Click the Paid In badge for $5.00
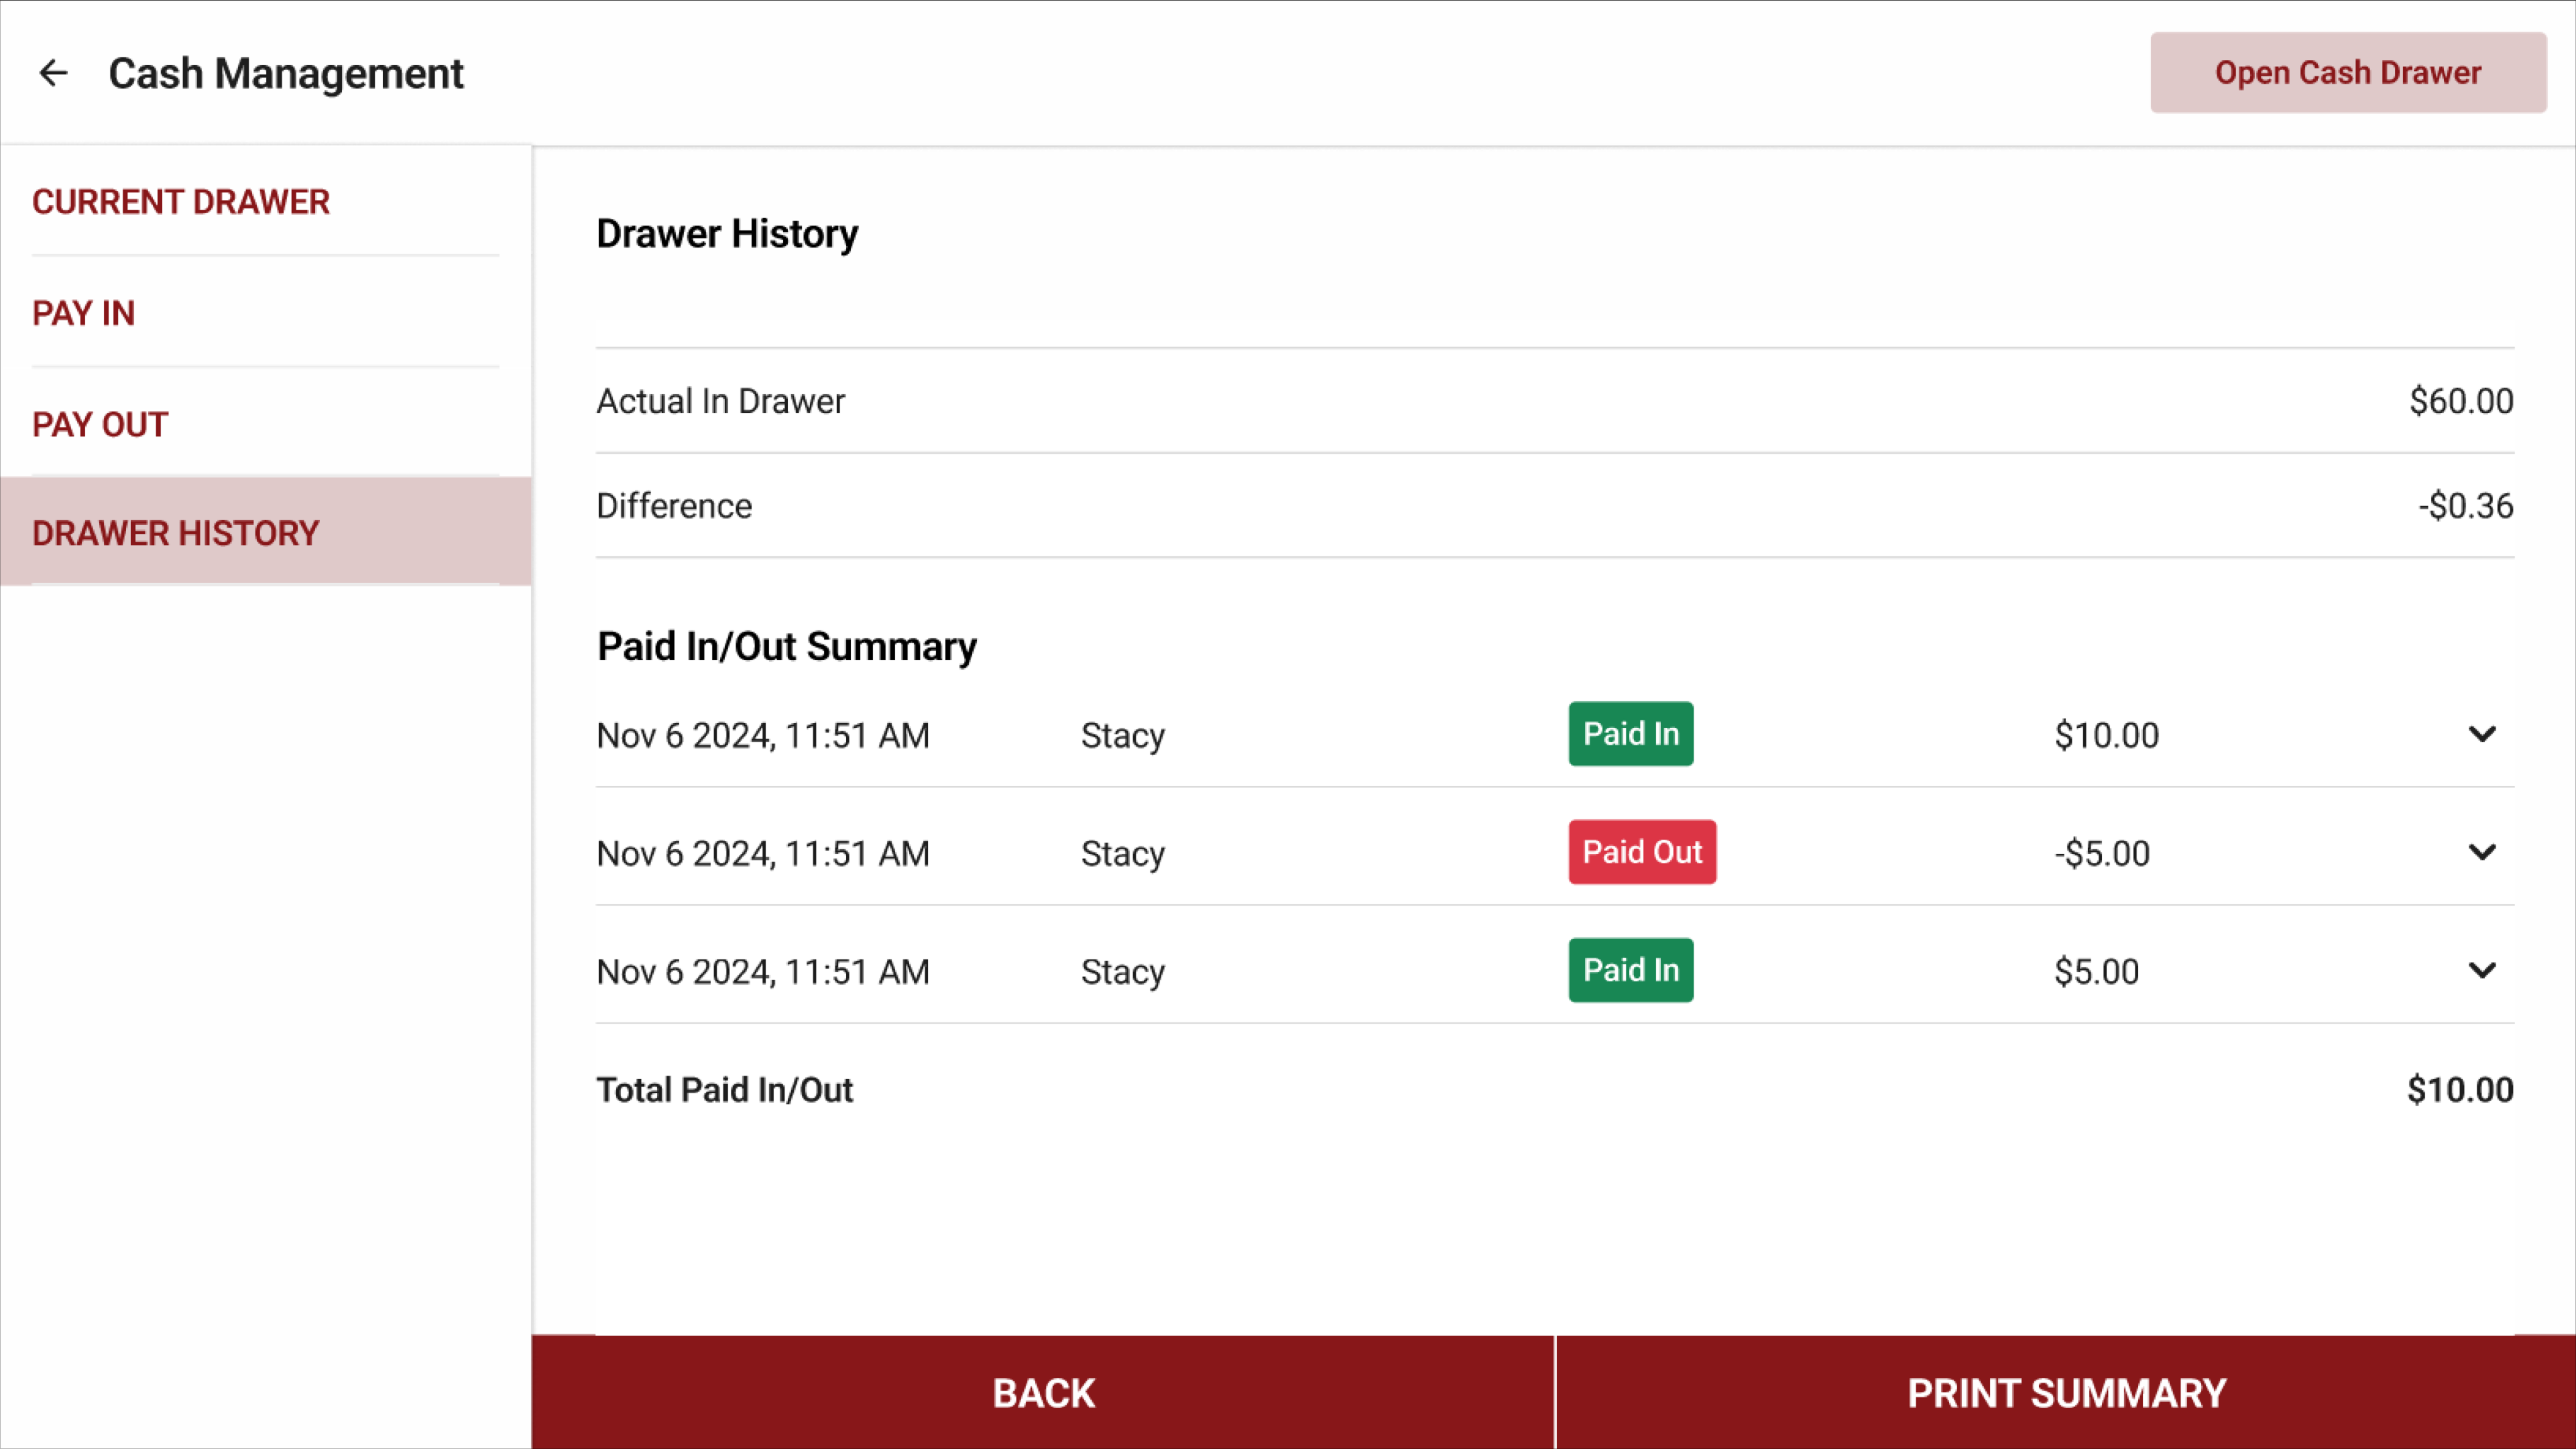Image resolution: width=2576 pixels, height=1449 pixels. coord(1631,969)
